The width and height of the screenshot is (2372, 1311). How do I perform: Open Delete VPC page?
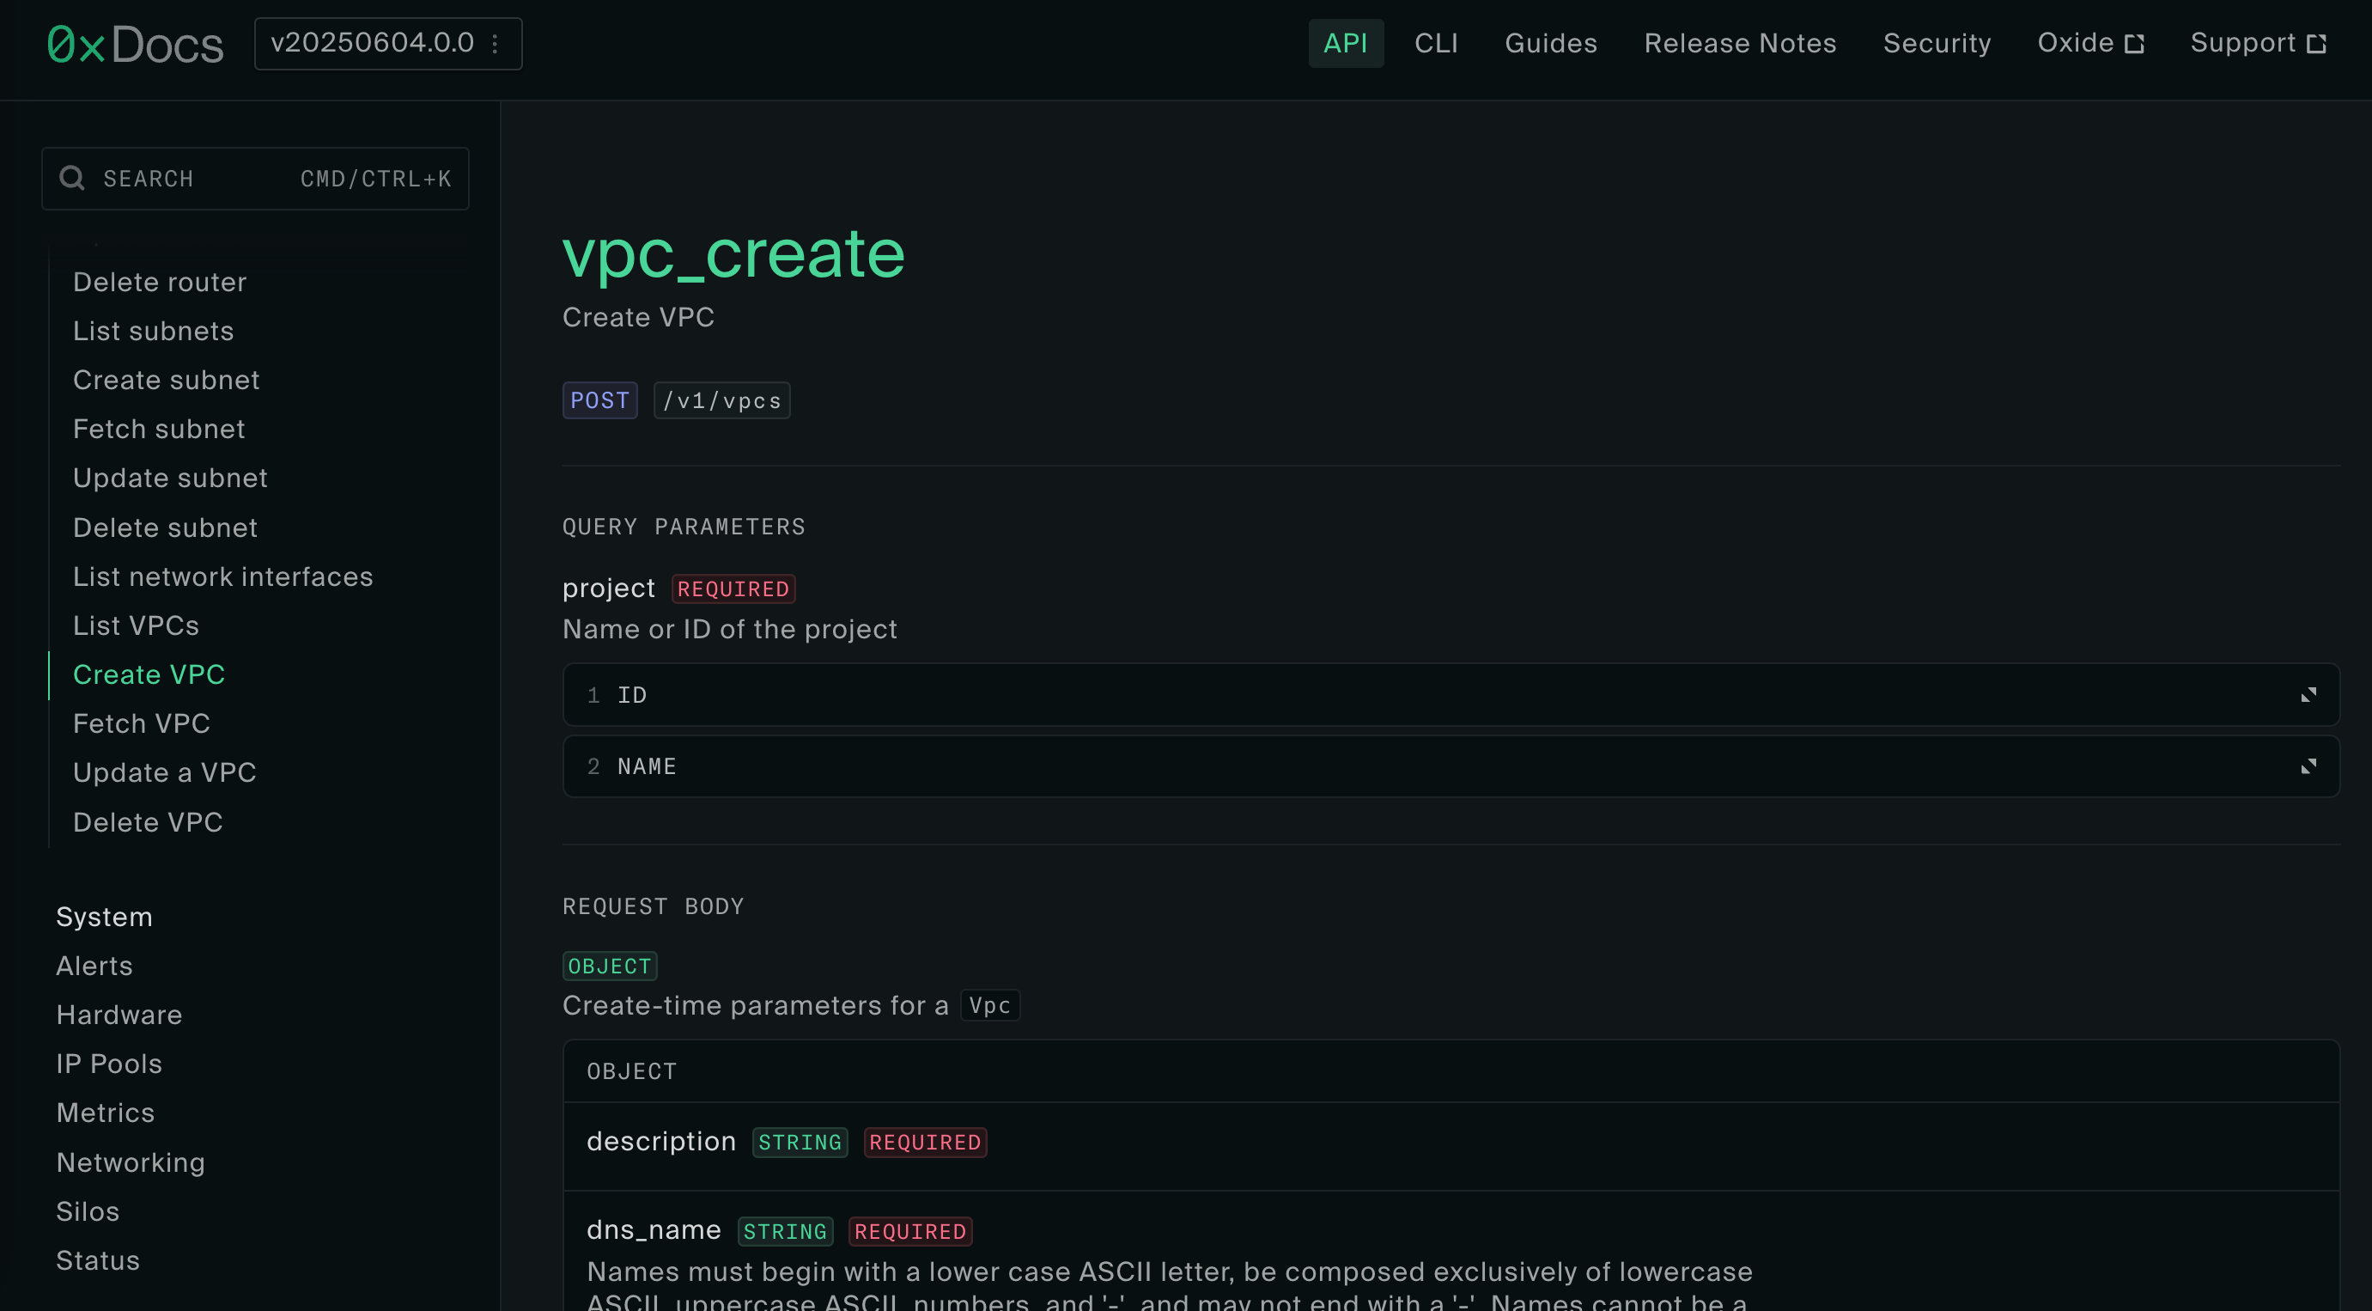click(x=149, y=822)
